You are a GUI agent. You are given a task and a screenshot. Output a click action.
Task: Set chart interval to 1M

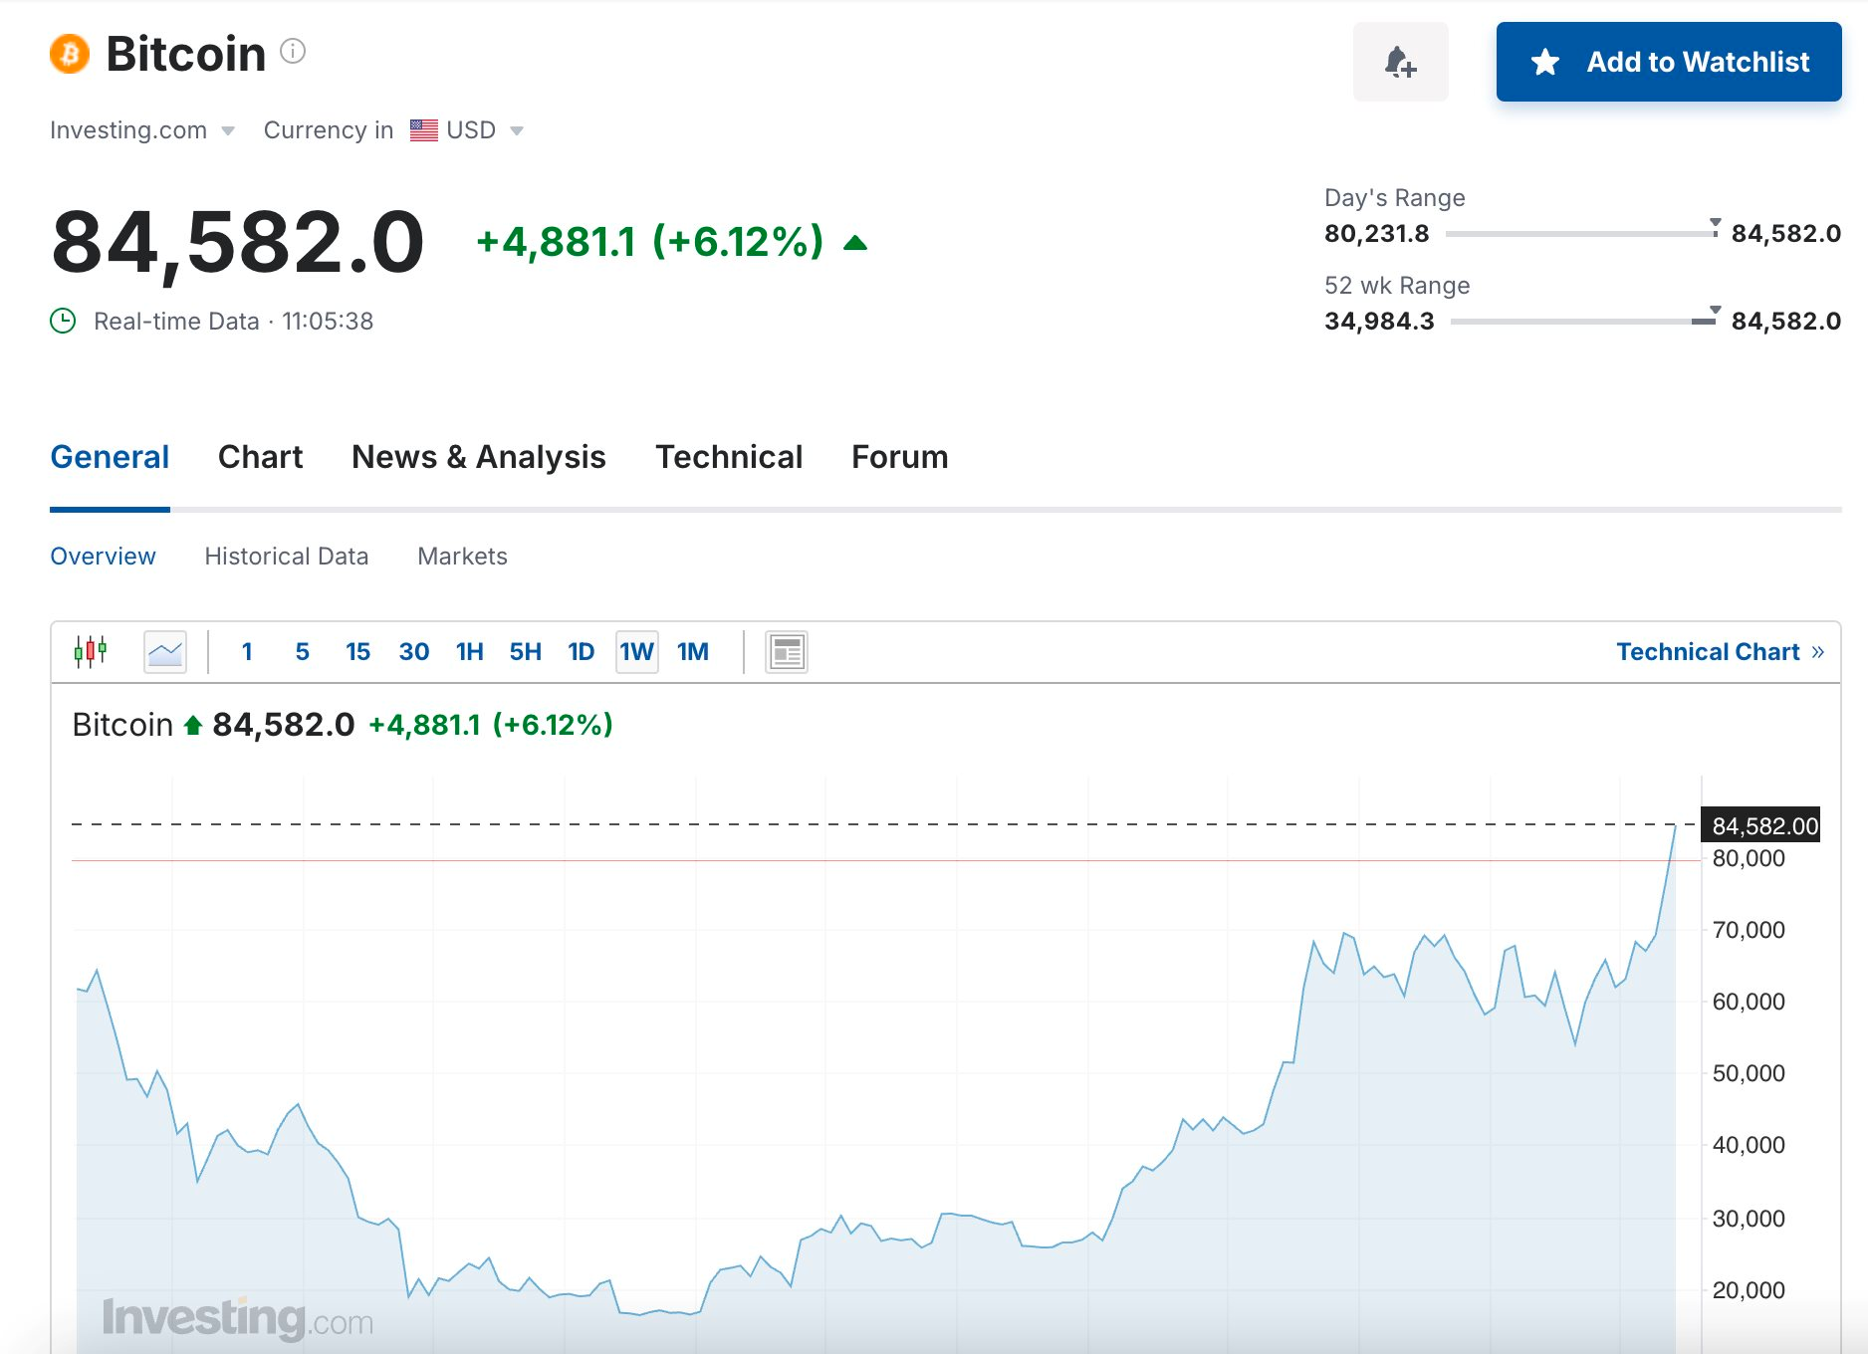click(x=692, y=652)
